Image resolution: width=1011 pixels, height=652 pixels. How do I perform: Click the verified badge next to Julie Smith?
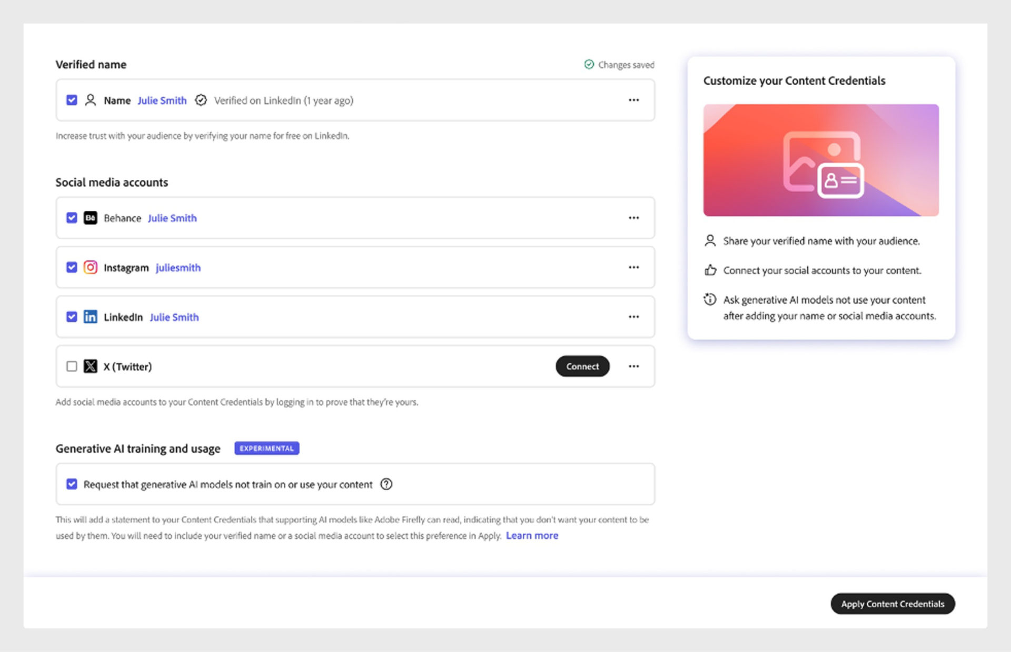coord(201,100)
